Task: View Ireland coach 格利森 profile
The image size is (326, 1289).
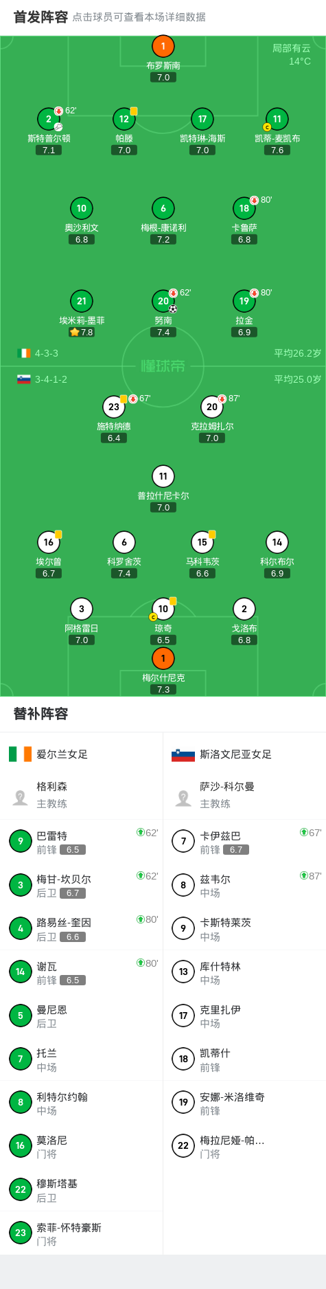Action: pyautogui.click(x=82, y=796)
